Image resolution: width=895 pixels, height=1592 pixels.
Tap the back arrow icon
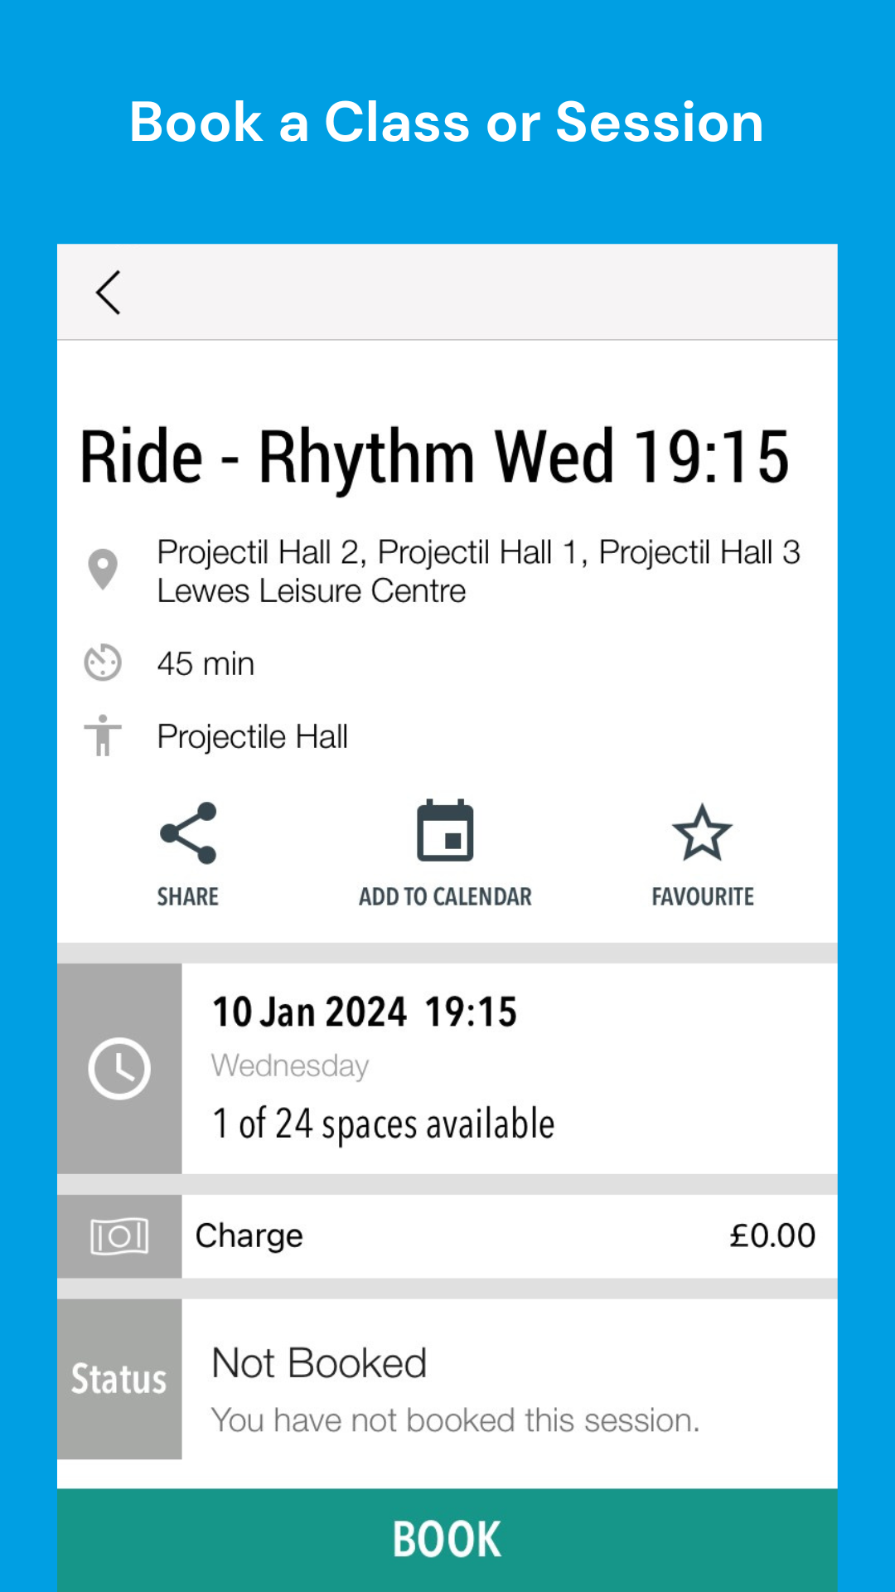109,293
